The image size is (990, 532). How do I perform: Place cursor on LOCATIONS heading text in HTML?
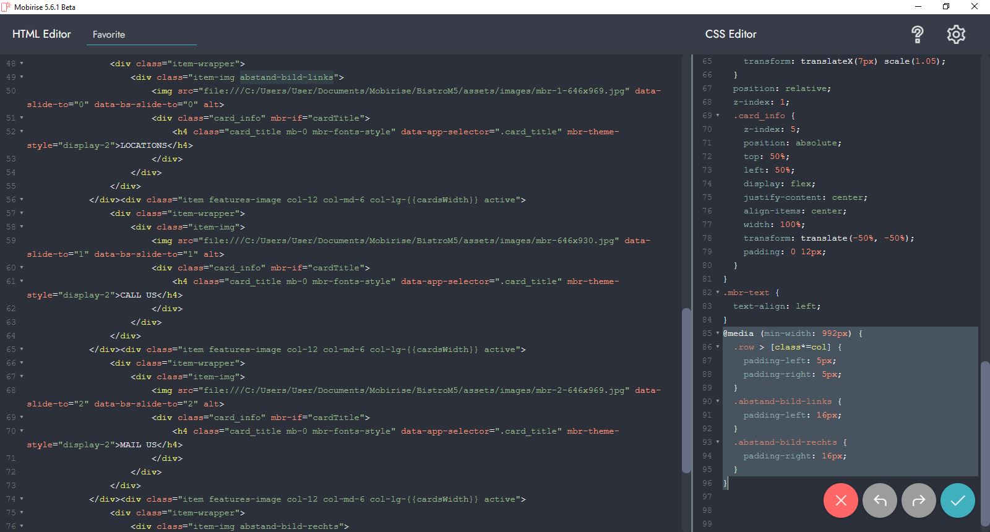coord(144,145)
